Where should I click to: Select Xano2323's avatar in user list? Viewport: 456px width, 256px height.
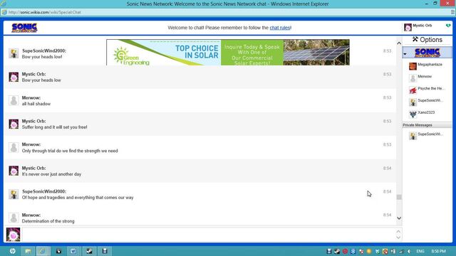coord(413,114)
